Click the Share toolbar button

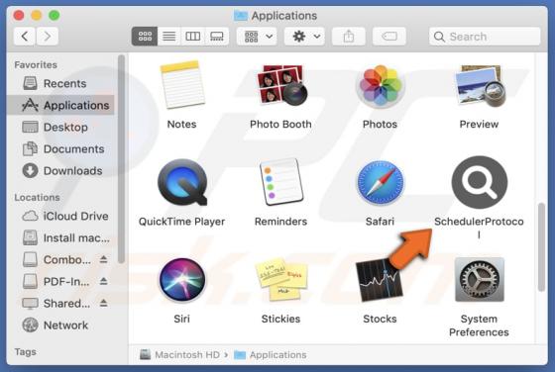tap(349, 36)
